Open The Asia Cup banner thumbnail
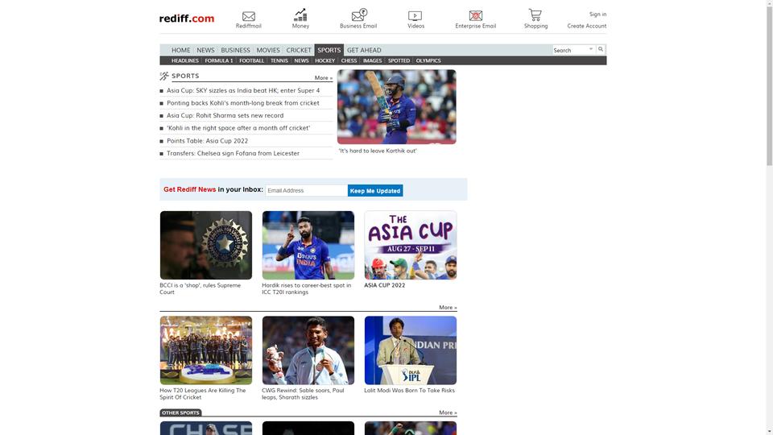The height and width of the screenshot is (435, 773). [x=410, y=245]
